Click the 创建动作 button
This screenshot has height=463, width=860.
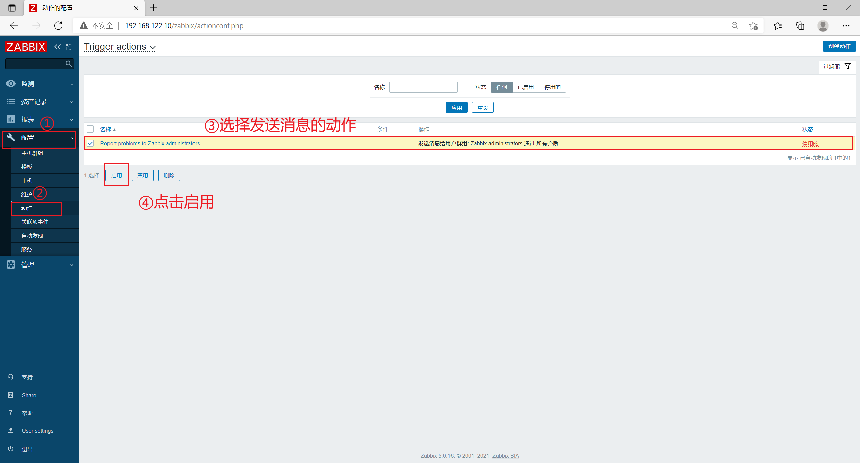point(839,46)
